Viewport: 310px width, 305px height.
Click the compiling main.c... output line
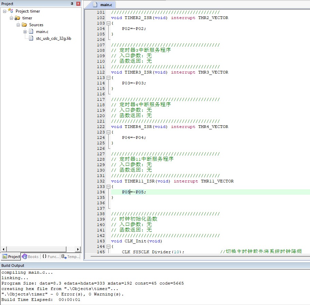click(x=27, y=273)
